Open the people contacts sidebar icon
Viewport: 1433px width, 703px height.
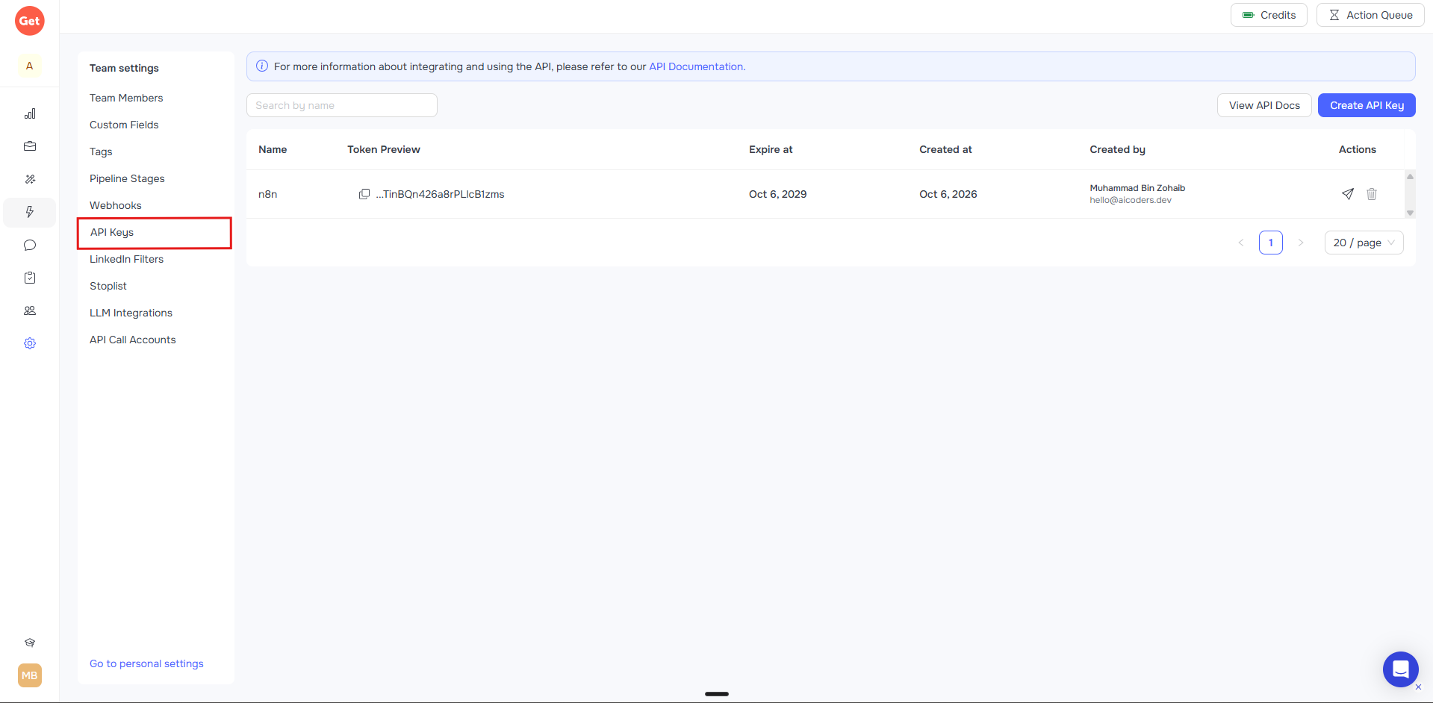coord(30,310)
